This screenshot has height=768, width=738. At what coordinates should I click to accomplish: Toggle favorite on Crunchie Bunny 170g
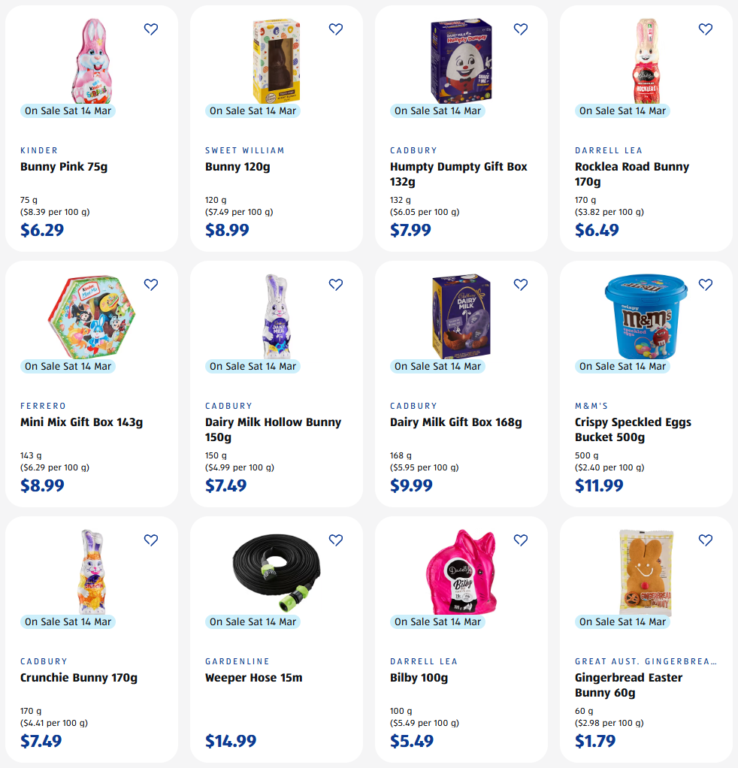pos(151,540)
